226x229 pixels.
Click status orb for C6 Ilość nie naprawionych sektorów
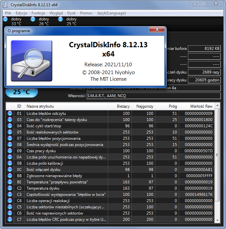pos(10,213)
